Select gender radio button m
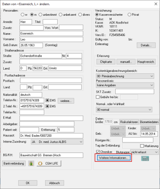160x189 pixels. coord(32,15)
